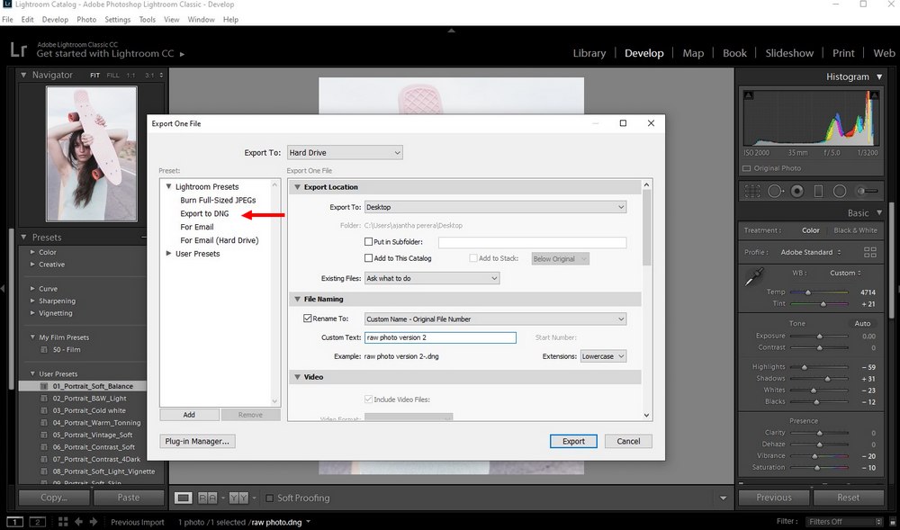Click the Navigator preview thumbnail
900x530 pixels.
click(91, 154)
